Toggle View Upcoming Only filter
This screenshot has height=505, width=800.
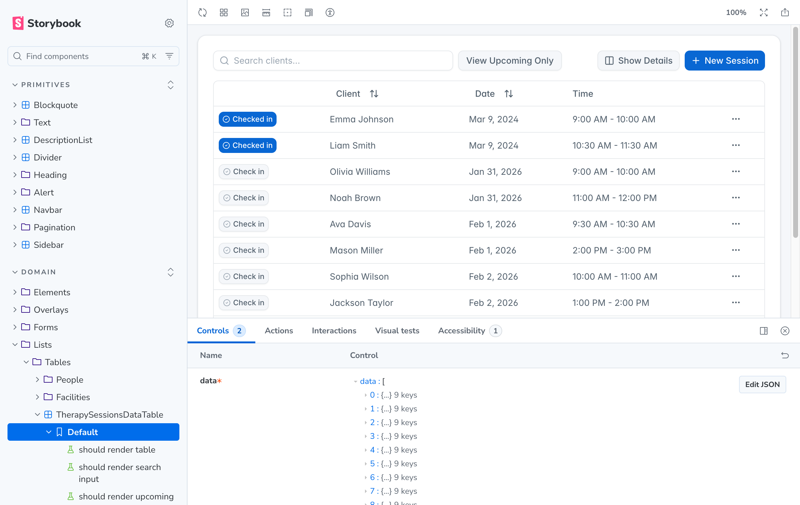(x=510, y=60)
